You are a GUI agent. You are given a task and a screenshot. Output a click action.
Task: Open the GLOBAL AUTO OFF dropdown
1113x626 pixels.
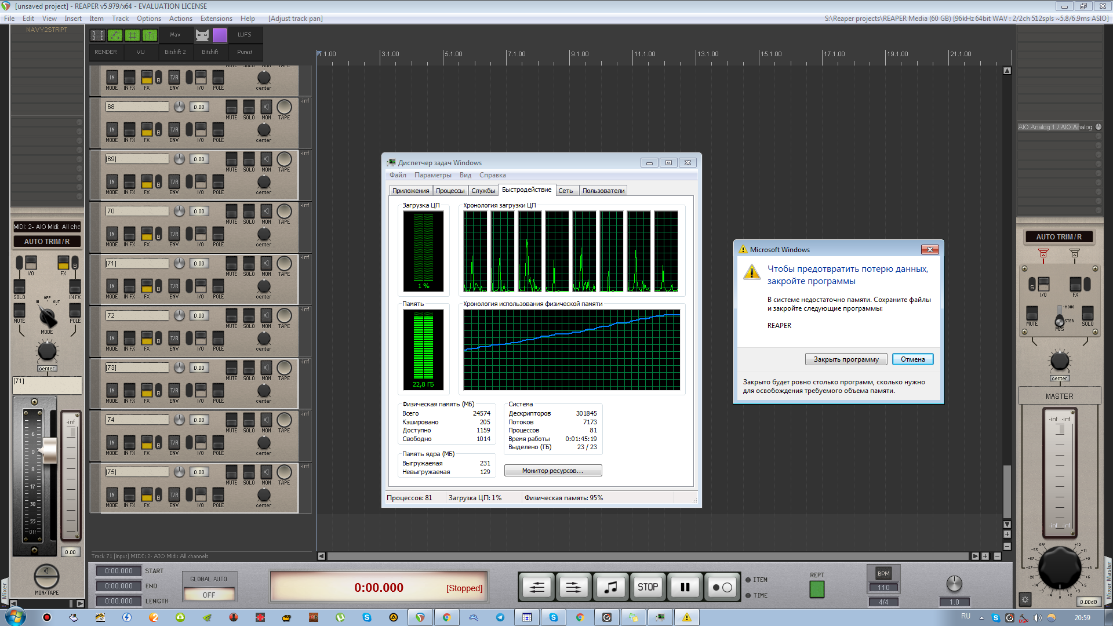pos(209,595)
